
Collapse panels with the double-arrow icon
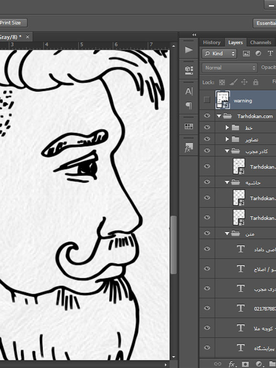[194, 35]
